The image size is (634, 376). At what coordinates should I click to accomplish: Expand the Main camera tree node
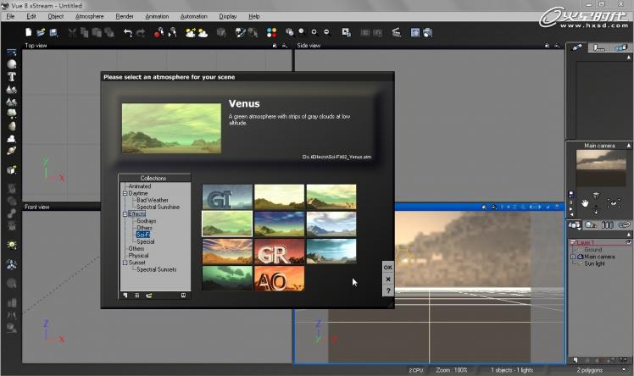point(573,257)
